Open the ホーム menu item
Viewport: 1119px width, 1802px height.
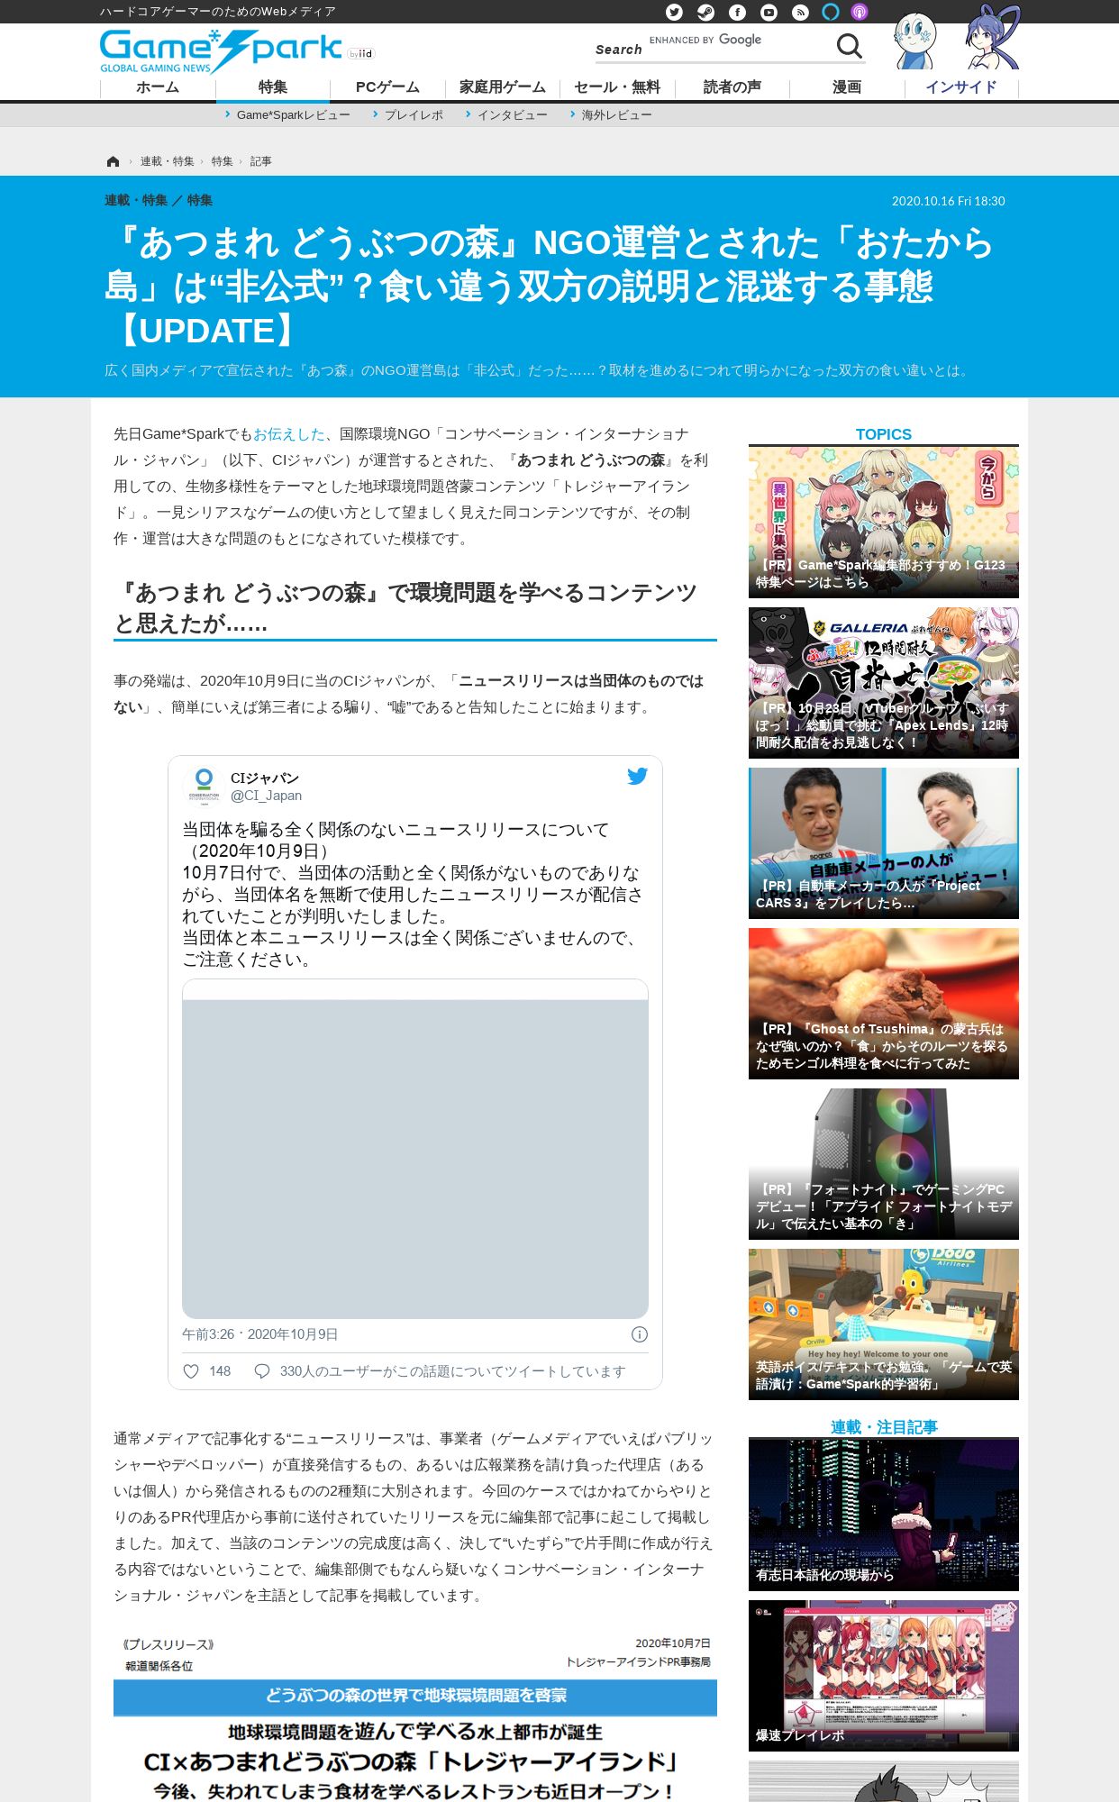(x=158, y=87)
